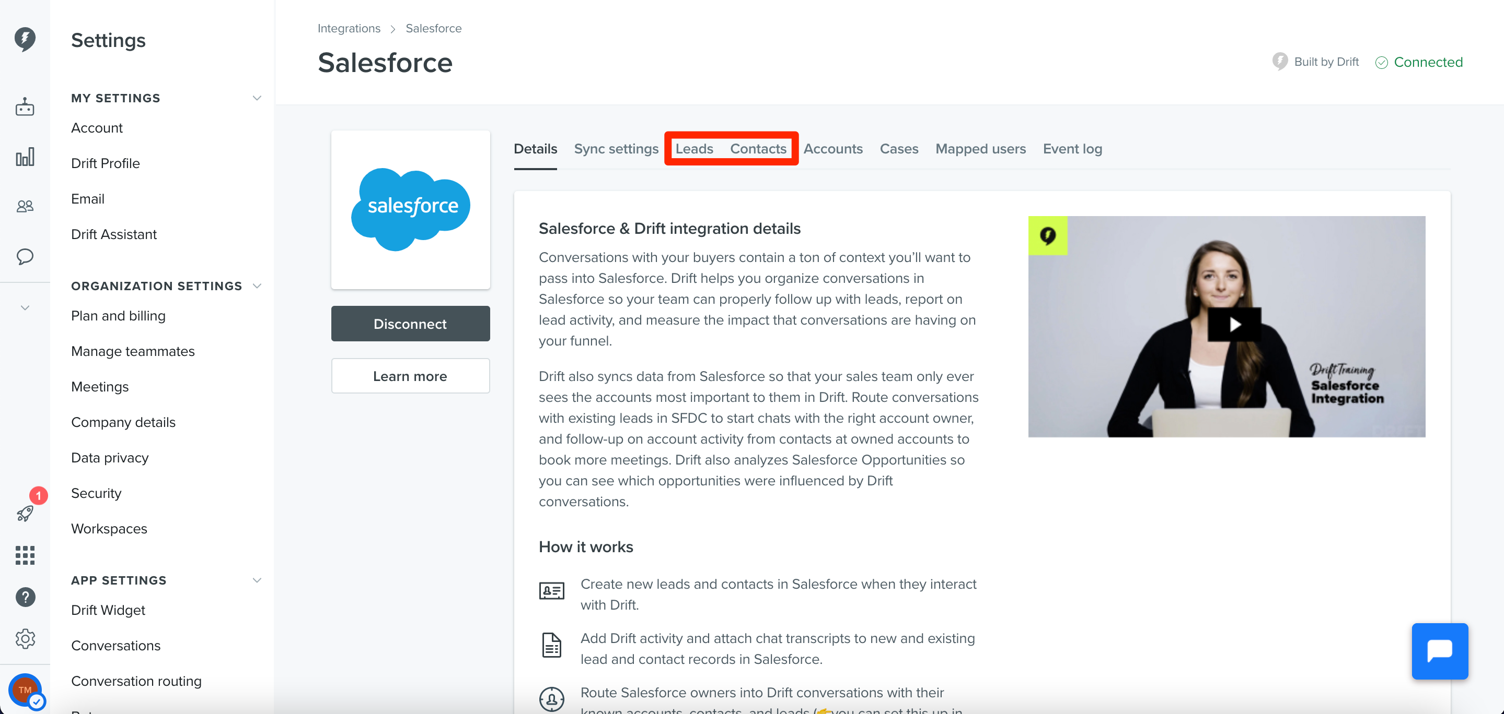1504x714 pixels.
Task: Switch to the Sync settings tab
Action: (616, 149)
